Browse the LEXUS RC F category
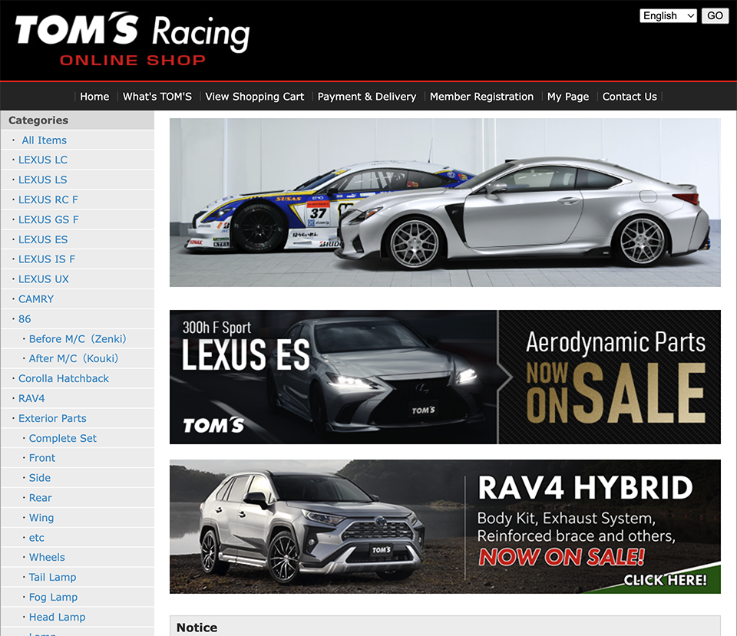This screenshot has height=636, width=737. click(x=48, y=199)
